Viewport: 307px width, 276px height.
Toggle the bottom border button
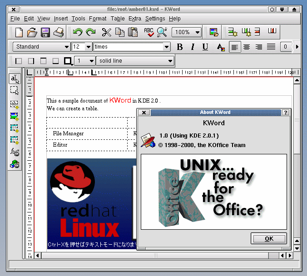click(55, 61)
